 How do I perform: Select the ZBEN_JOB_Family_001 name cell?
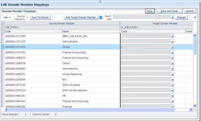pos(91,36)
